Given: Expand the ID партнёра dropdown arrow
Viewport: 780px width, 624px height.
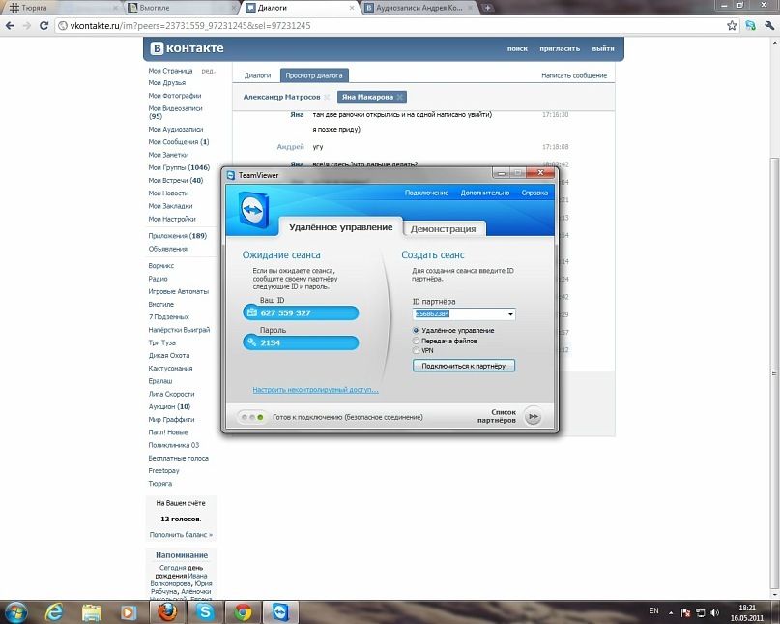Looking at the screenshot, I should click(x=509, y=314).
